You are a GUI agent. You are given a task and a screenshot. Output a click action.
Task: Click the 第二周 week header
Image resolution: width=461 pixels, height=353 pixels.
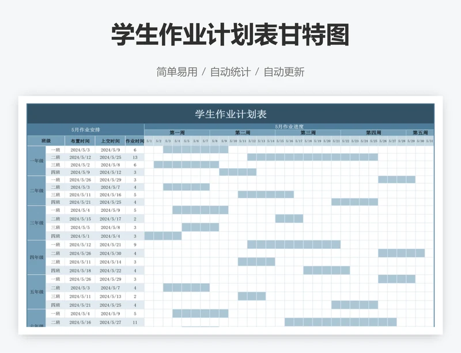[243, 132]
